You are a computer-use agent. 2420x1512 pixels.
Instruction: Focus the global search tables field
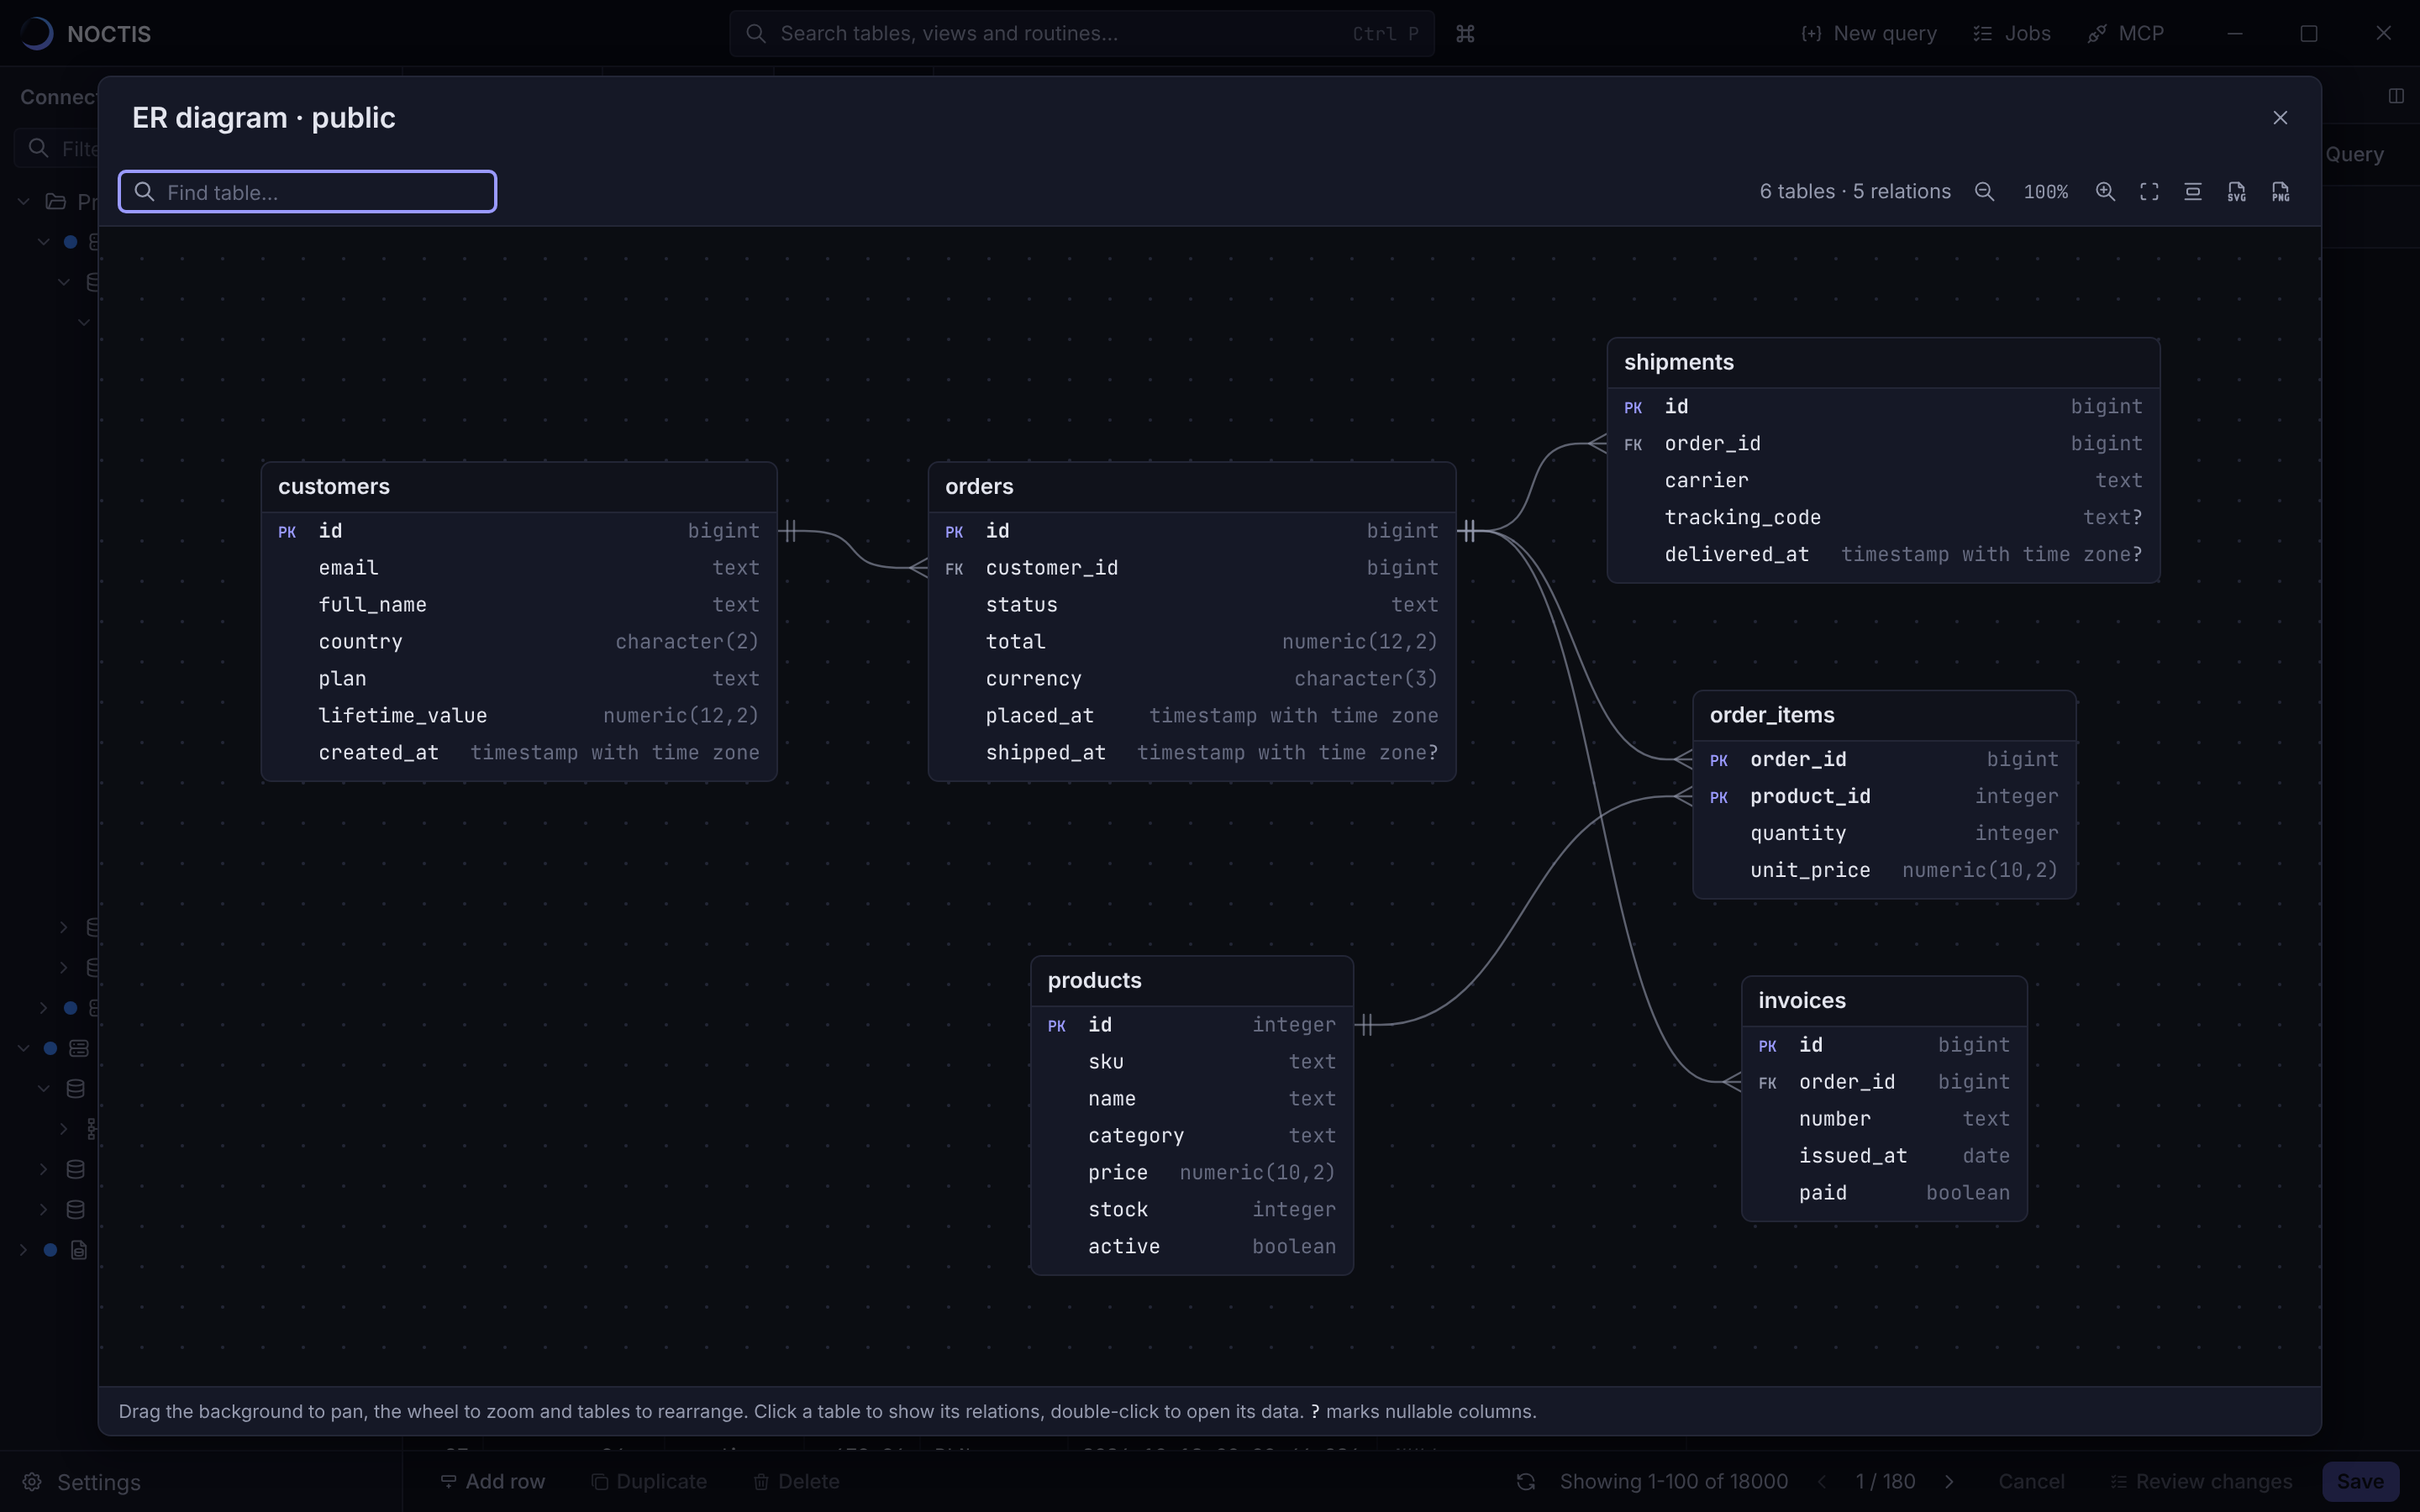pos(1082,34)
